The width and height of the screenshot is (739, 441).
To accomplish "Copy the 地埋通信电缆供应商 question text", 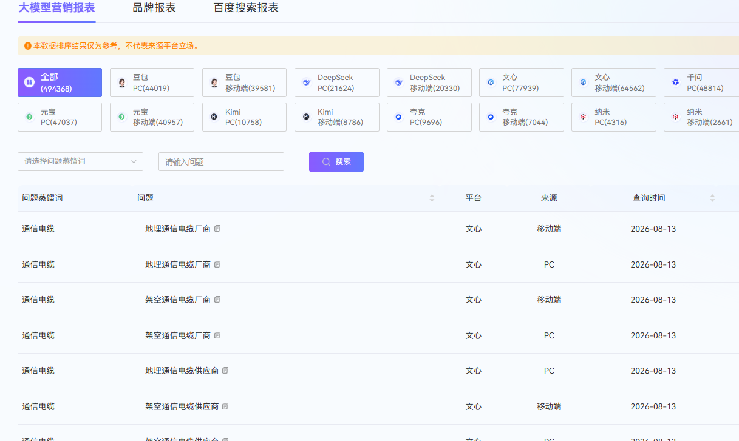I will click(225, 371).
